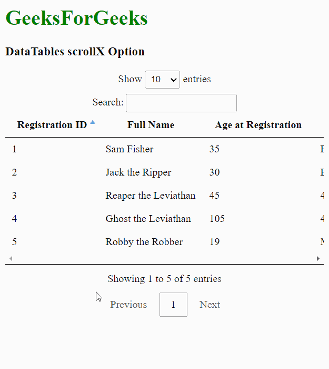This screenshot has width=329, height=369.
Task: Open the Show entries dropdown
Action: tap(162, 80)
